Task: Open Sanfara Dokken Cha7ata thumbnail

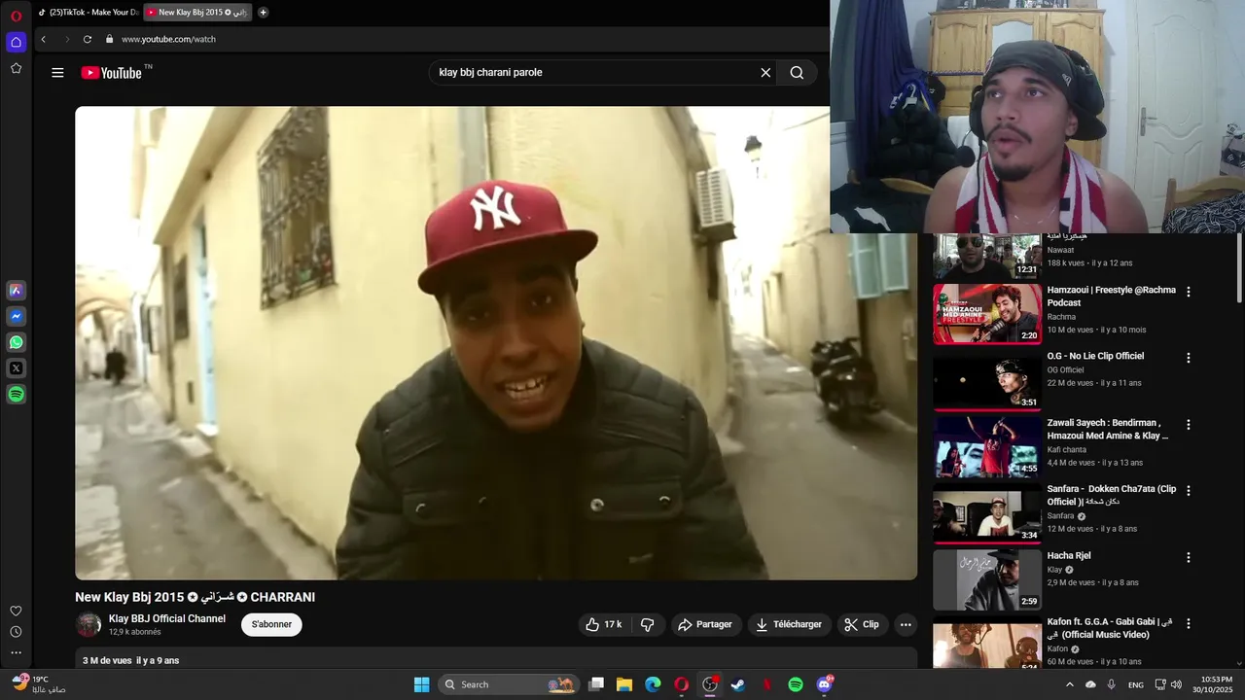Action: click(x=987, y=513)
